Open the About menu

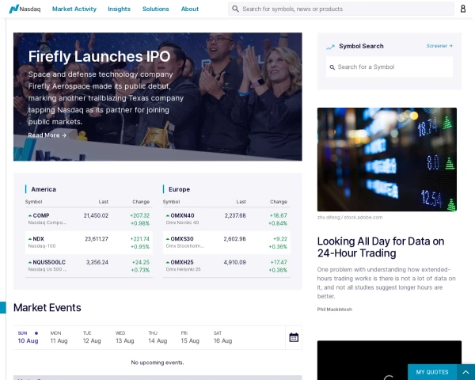click(x=190, y=9)
